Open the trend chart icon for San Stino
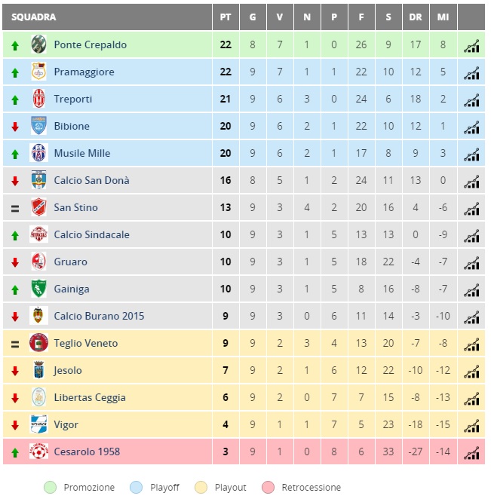Screen dimensions: 491x502 pos(471,209)
